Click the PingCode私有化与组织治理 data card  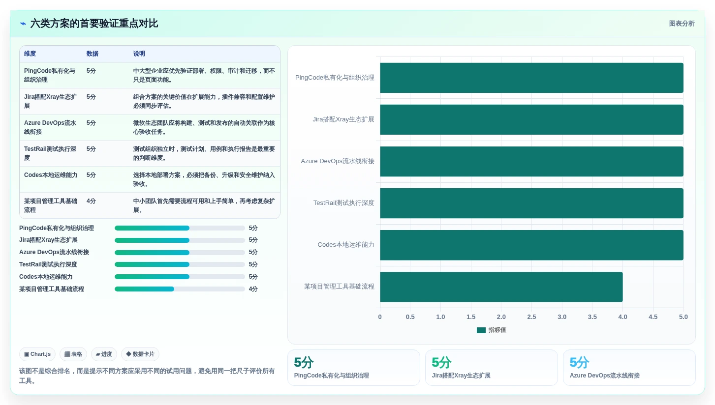354,368
